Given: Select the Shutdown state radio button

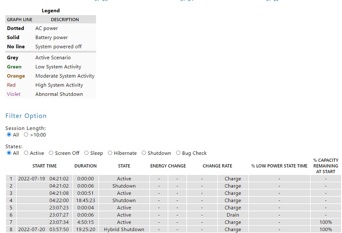Looking at the screenshot, I should (144, 153).
